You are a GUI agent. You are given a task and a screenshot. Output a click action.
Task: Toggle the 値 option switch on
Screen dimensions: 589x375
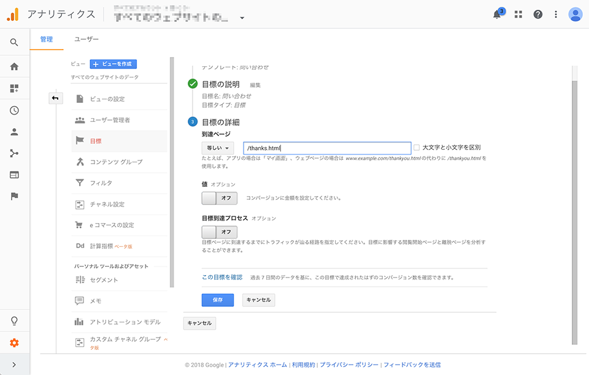pyautogui.click(x=219, y=199)
